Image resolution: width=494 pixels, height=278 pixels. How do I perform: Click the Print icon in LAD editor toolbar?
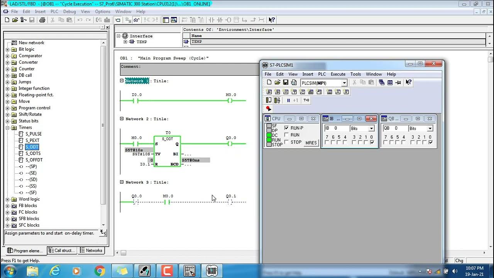pos(42,20)
